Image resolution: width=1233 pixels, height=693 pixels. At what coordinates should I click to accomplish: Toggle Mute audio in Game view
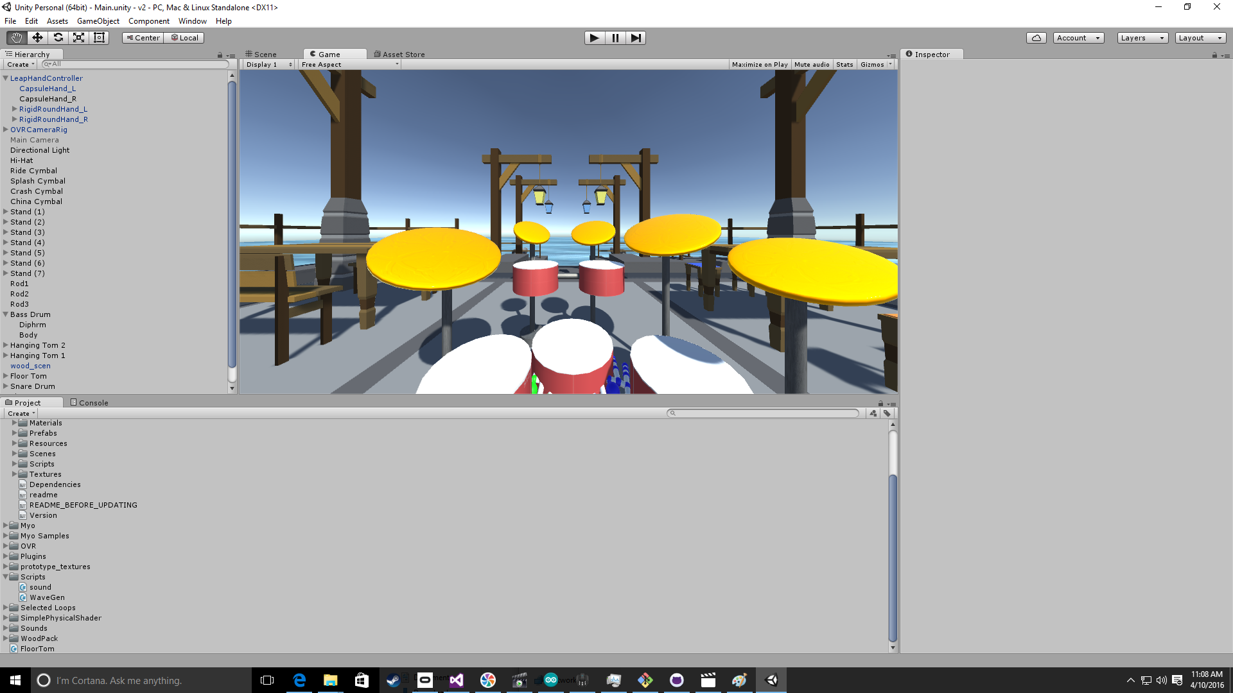click(x=811, y=65)
